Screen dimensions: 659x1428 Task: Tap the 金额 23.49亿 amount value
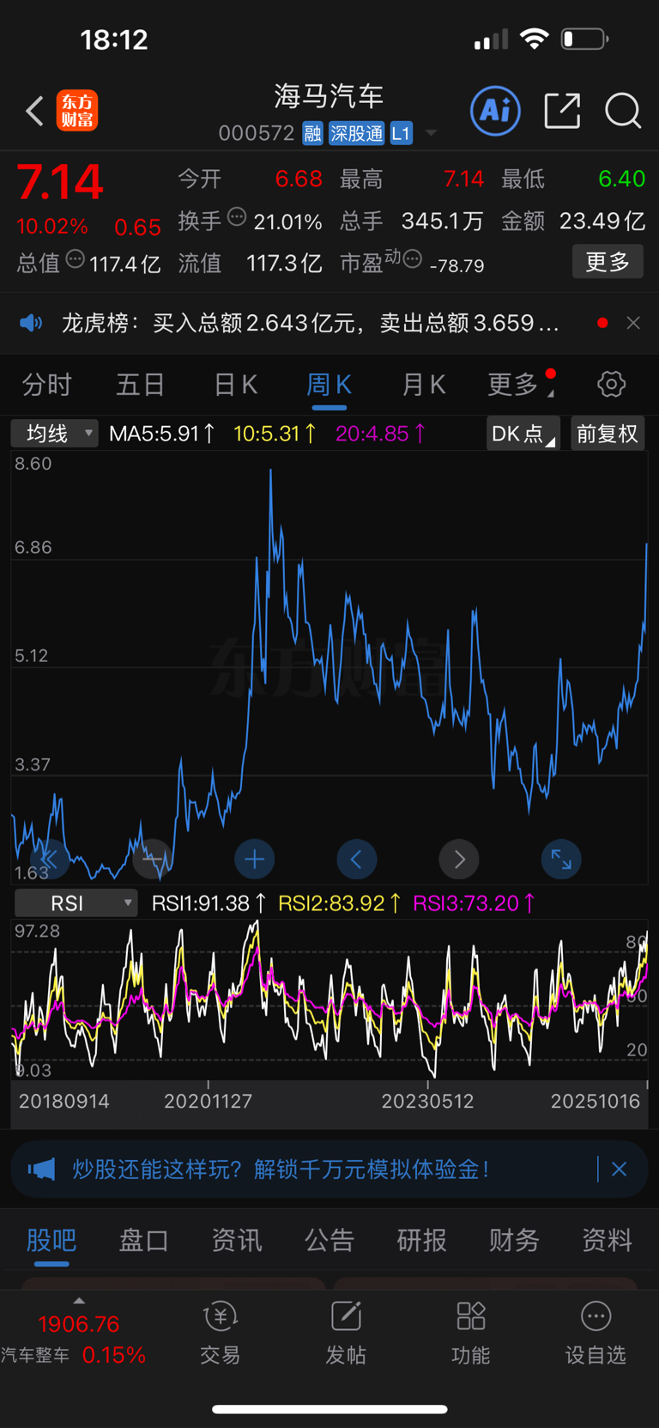tap(602, 221)
